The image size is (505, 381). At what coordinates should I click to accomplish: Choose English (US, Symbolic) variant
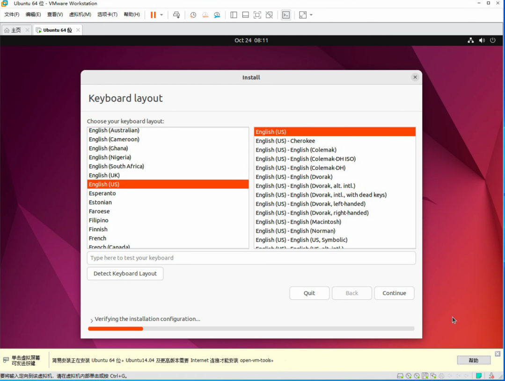coord(335,240)
